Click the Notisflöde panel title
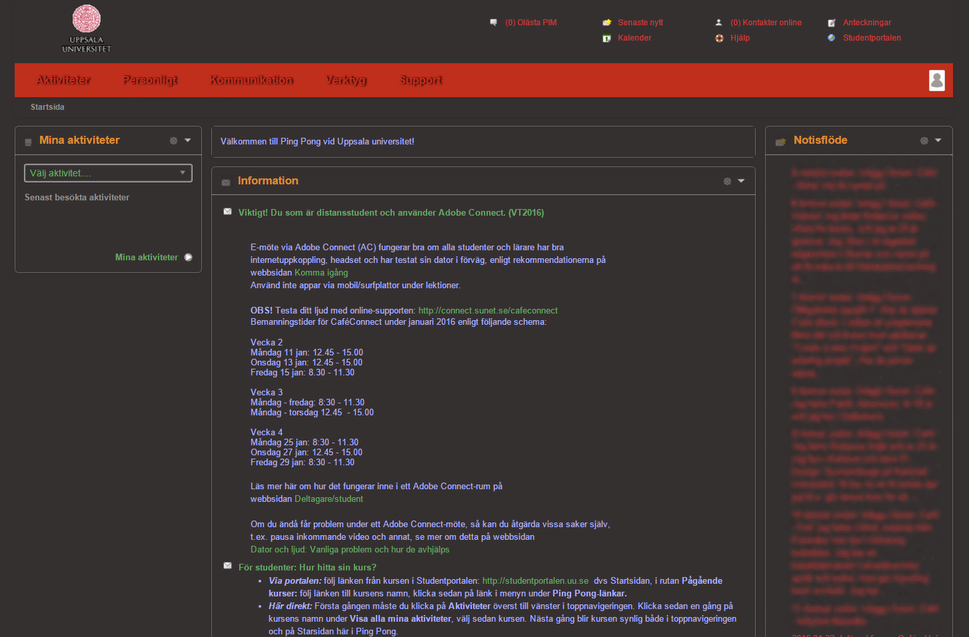This screenshot has width=969, height=637. tap(820, 140)
